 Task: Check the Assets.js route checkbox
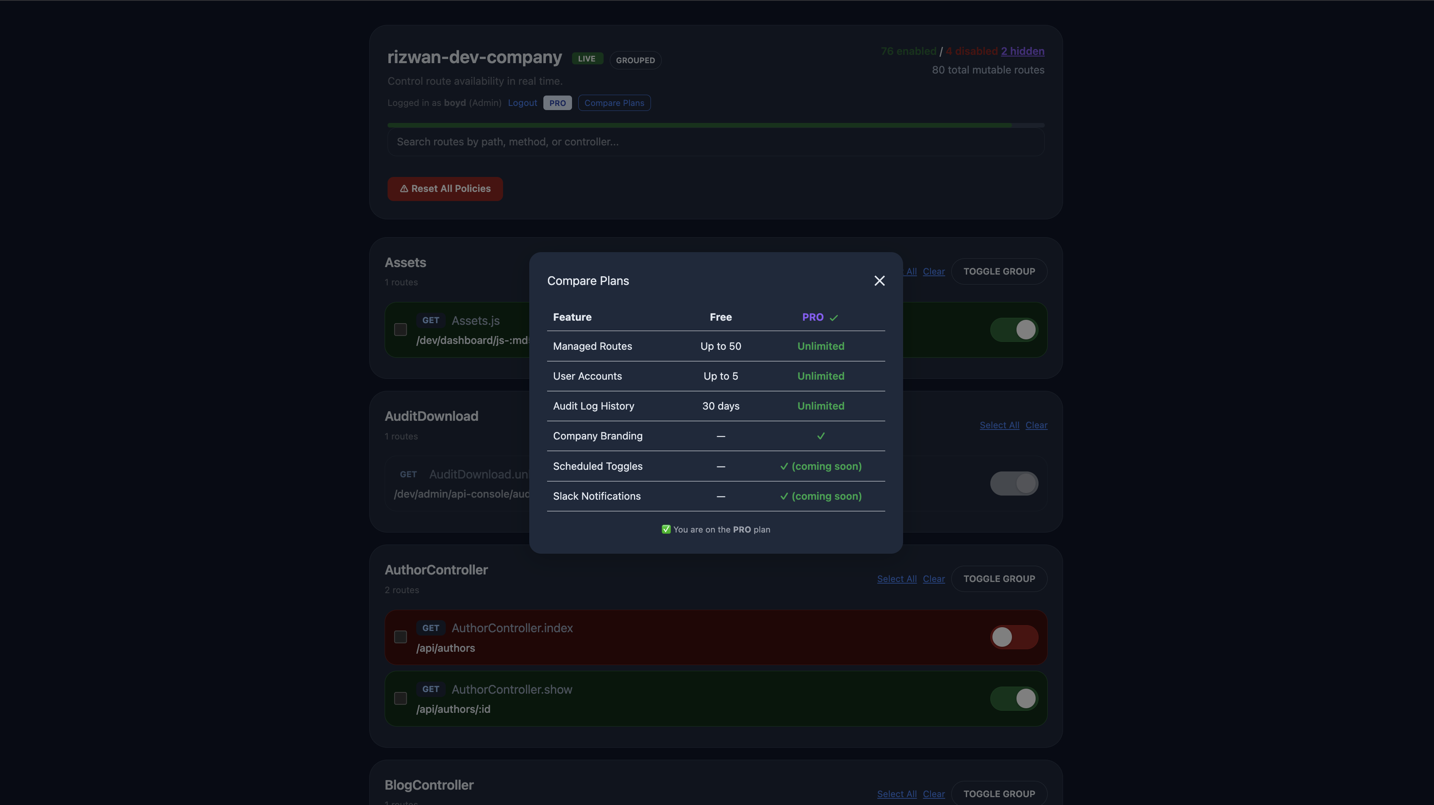pyautogui.click(x=400, y=329)
